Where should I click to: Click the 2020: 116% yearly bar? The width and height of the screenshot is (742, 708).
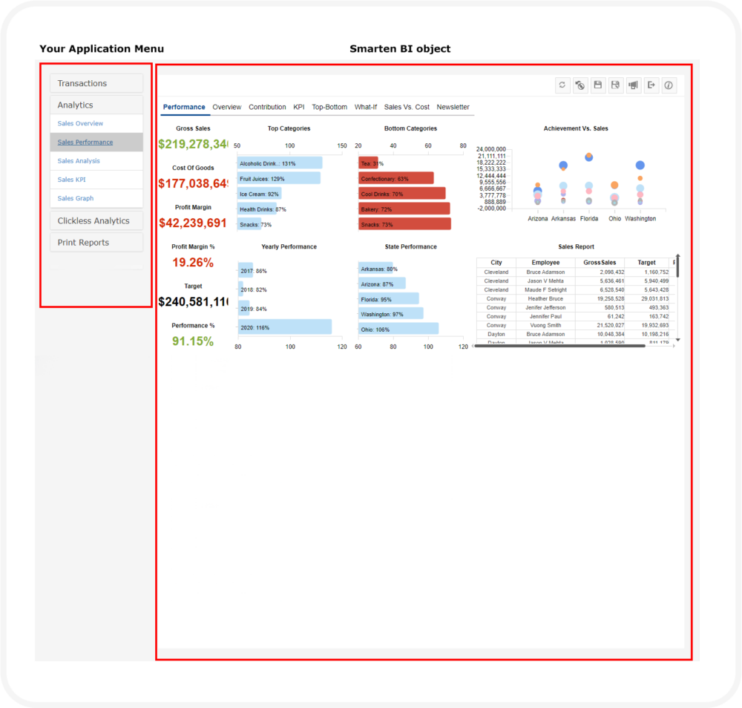(285, 327)
